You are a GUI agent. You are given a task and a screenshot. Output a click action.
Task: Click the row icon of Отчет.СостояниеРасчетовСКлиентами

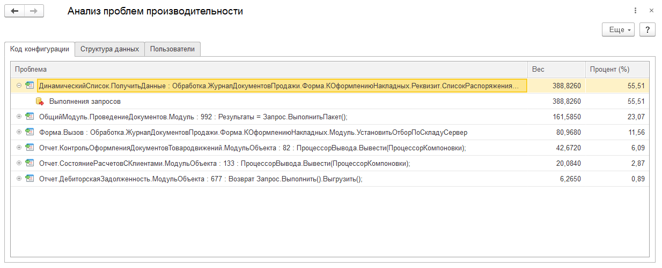(30, 163)
